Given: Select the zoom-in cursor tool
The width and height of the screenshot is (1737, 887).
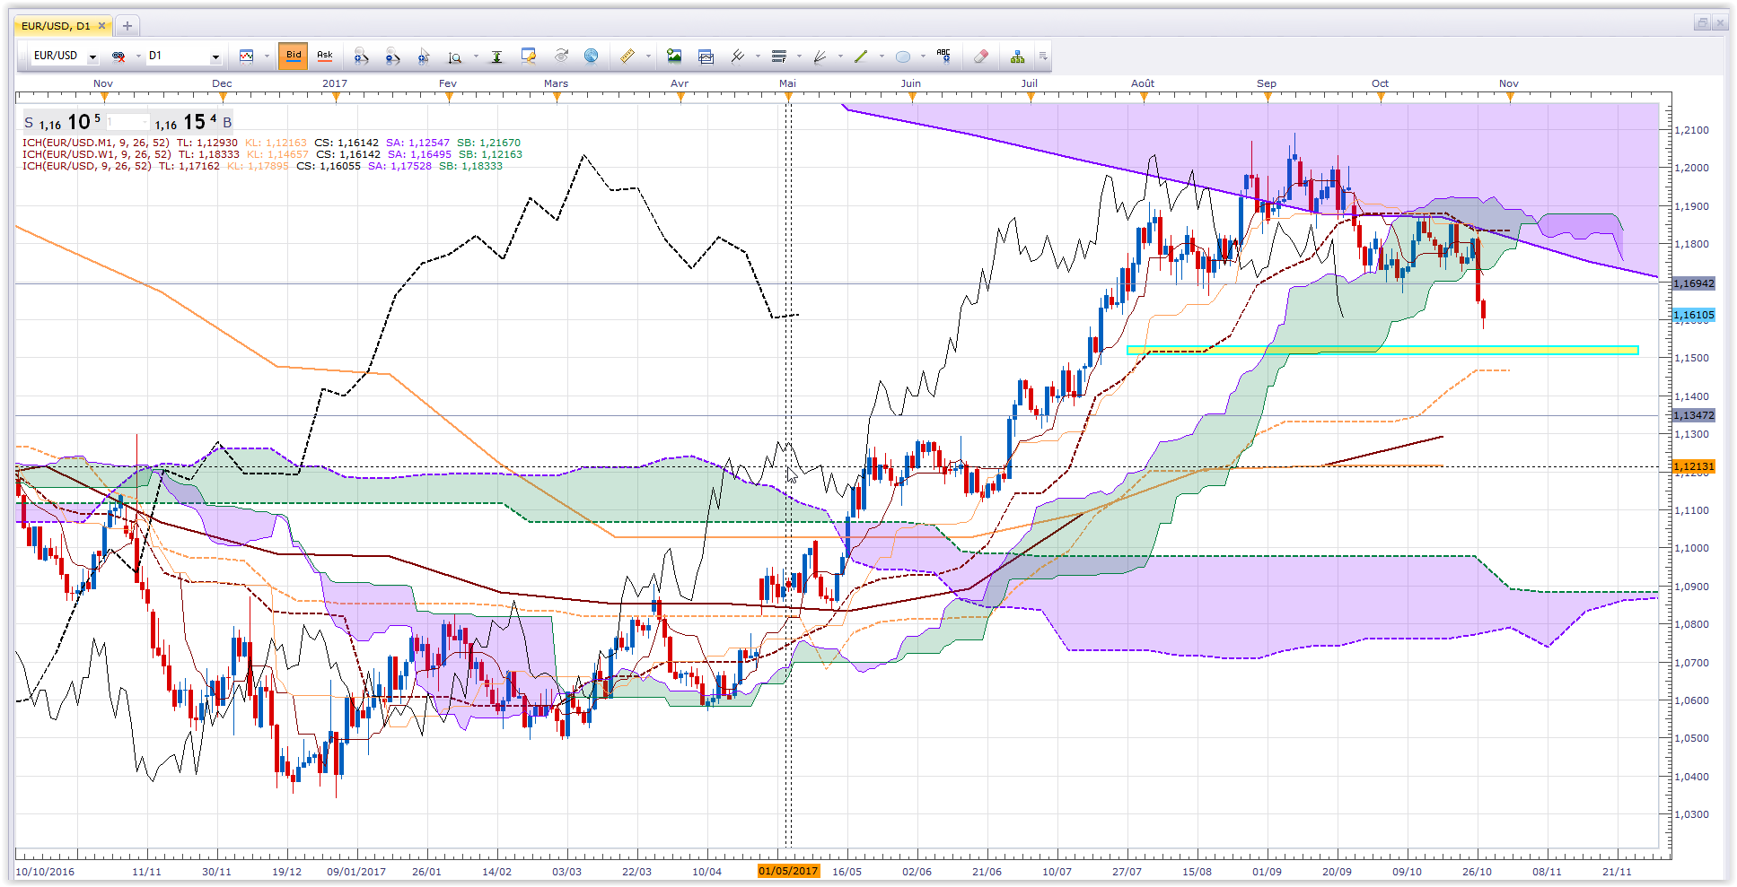Looking at the screenshot, I should [424, 57].
